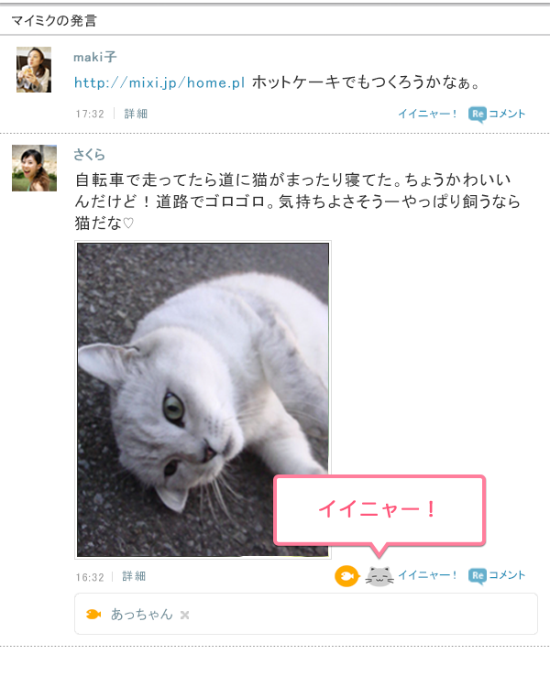Screen dimensions: 550x687
Task: Open the white cat photo
Action: [x=203, y=399]
